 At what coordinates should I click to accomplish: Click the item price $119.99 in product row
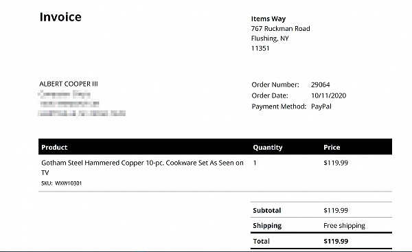336,163
